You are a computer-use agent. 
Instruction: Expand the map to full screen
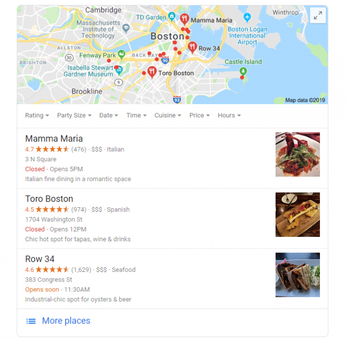coord(317,16)
